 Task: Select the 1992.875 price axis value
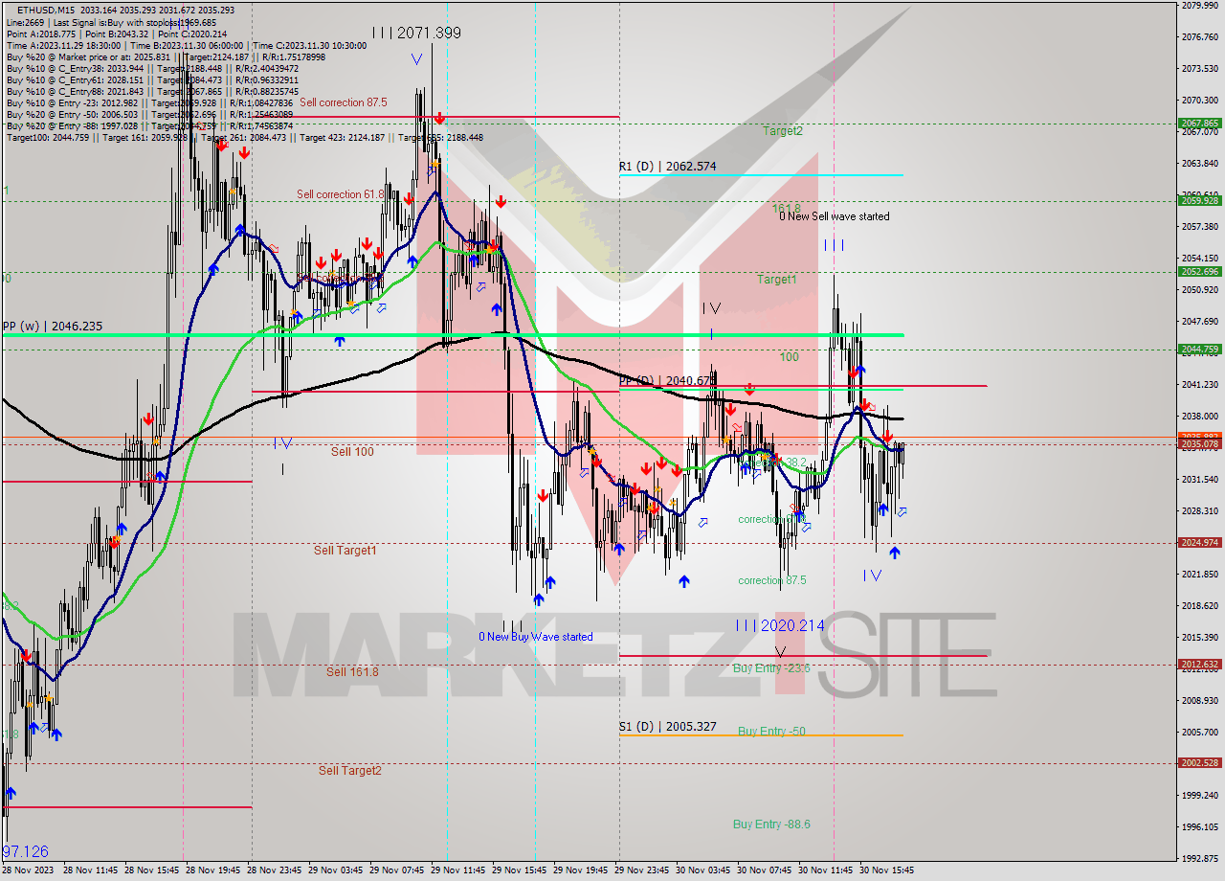coord(1199,858)
